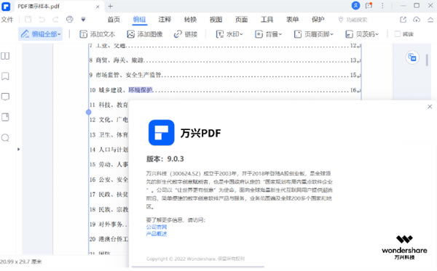This screenshot has height=271, width=437.
Task: Click the vertical scrollbar thumb
Action: (x=427, y=60)
